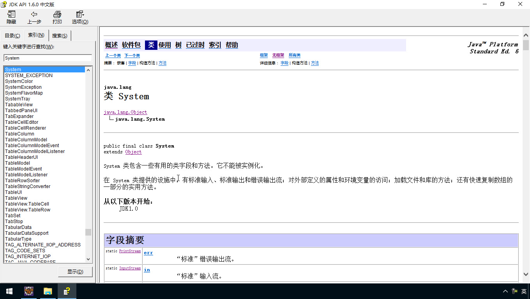Open the 树 (Tree) navigation link

click(178, 45)
